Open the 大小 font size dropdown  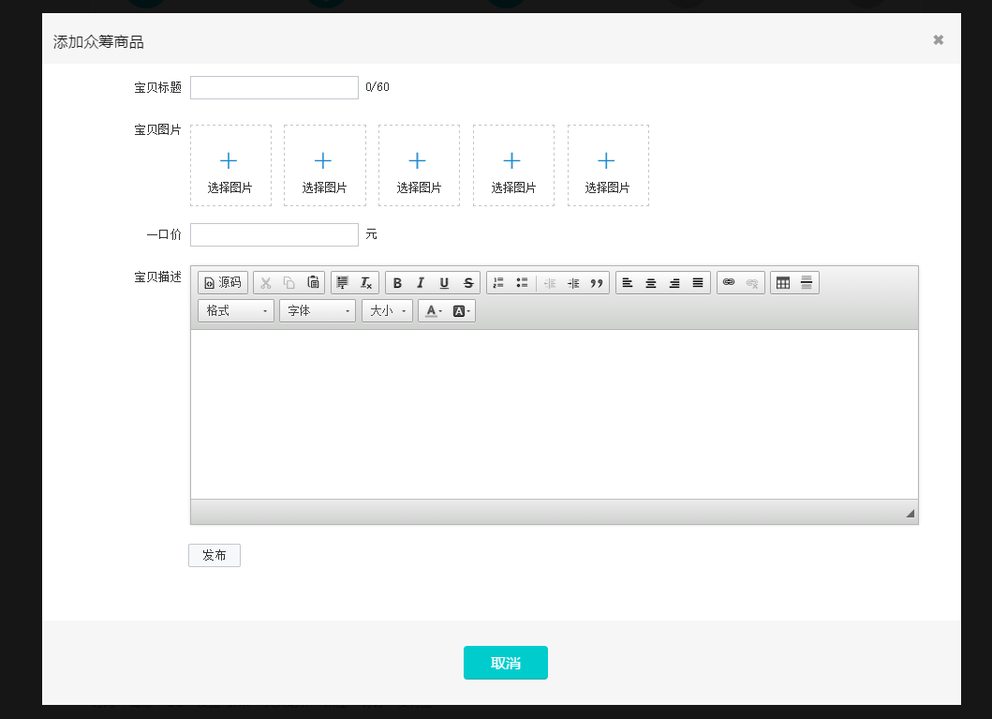point(387,311)
